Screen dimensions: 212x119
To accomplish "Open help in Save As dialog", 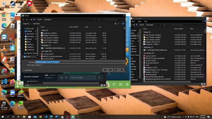I will [123, 24].
